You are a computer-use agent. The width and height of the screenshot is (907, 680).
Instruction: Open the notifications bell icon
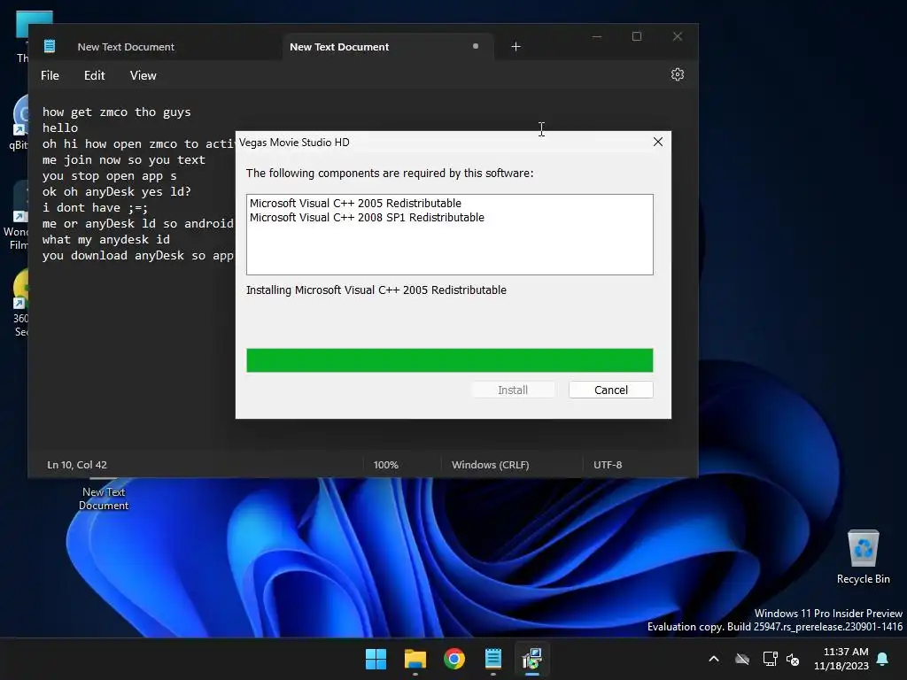click(883, 659)
